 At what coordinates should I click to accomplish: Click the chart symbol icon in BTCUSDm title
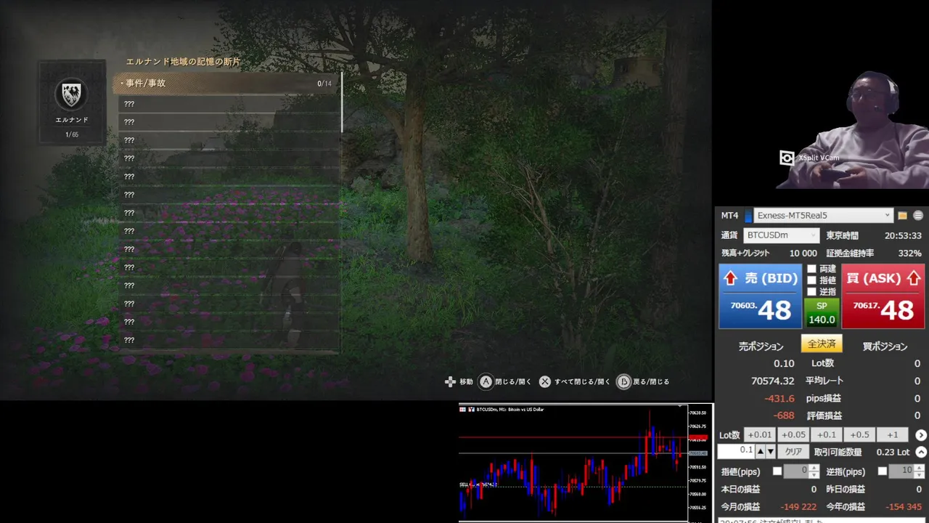471,410
